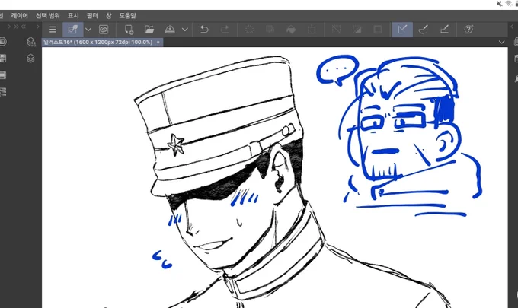Click the highlighted CLIP STUDIO launch icon
The width and height of the screenshot is (518, 308).
click(x=72, y=30)
